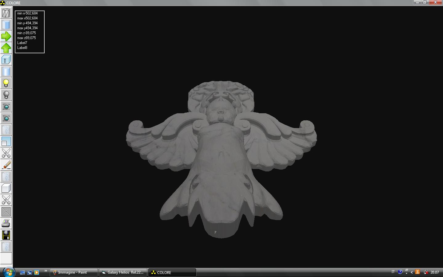443x277 pixels.
Task: Click the blue cylinder icon above yellow bulb
Action: pyautogui.click(x=6, y=71)
